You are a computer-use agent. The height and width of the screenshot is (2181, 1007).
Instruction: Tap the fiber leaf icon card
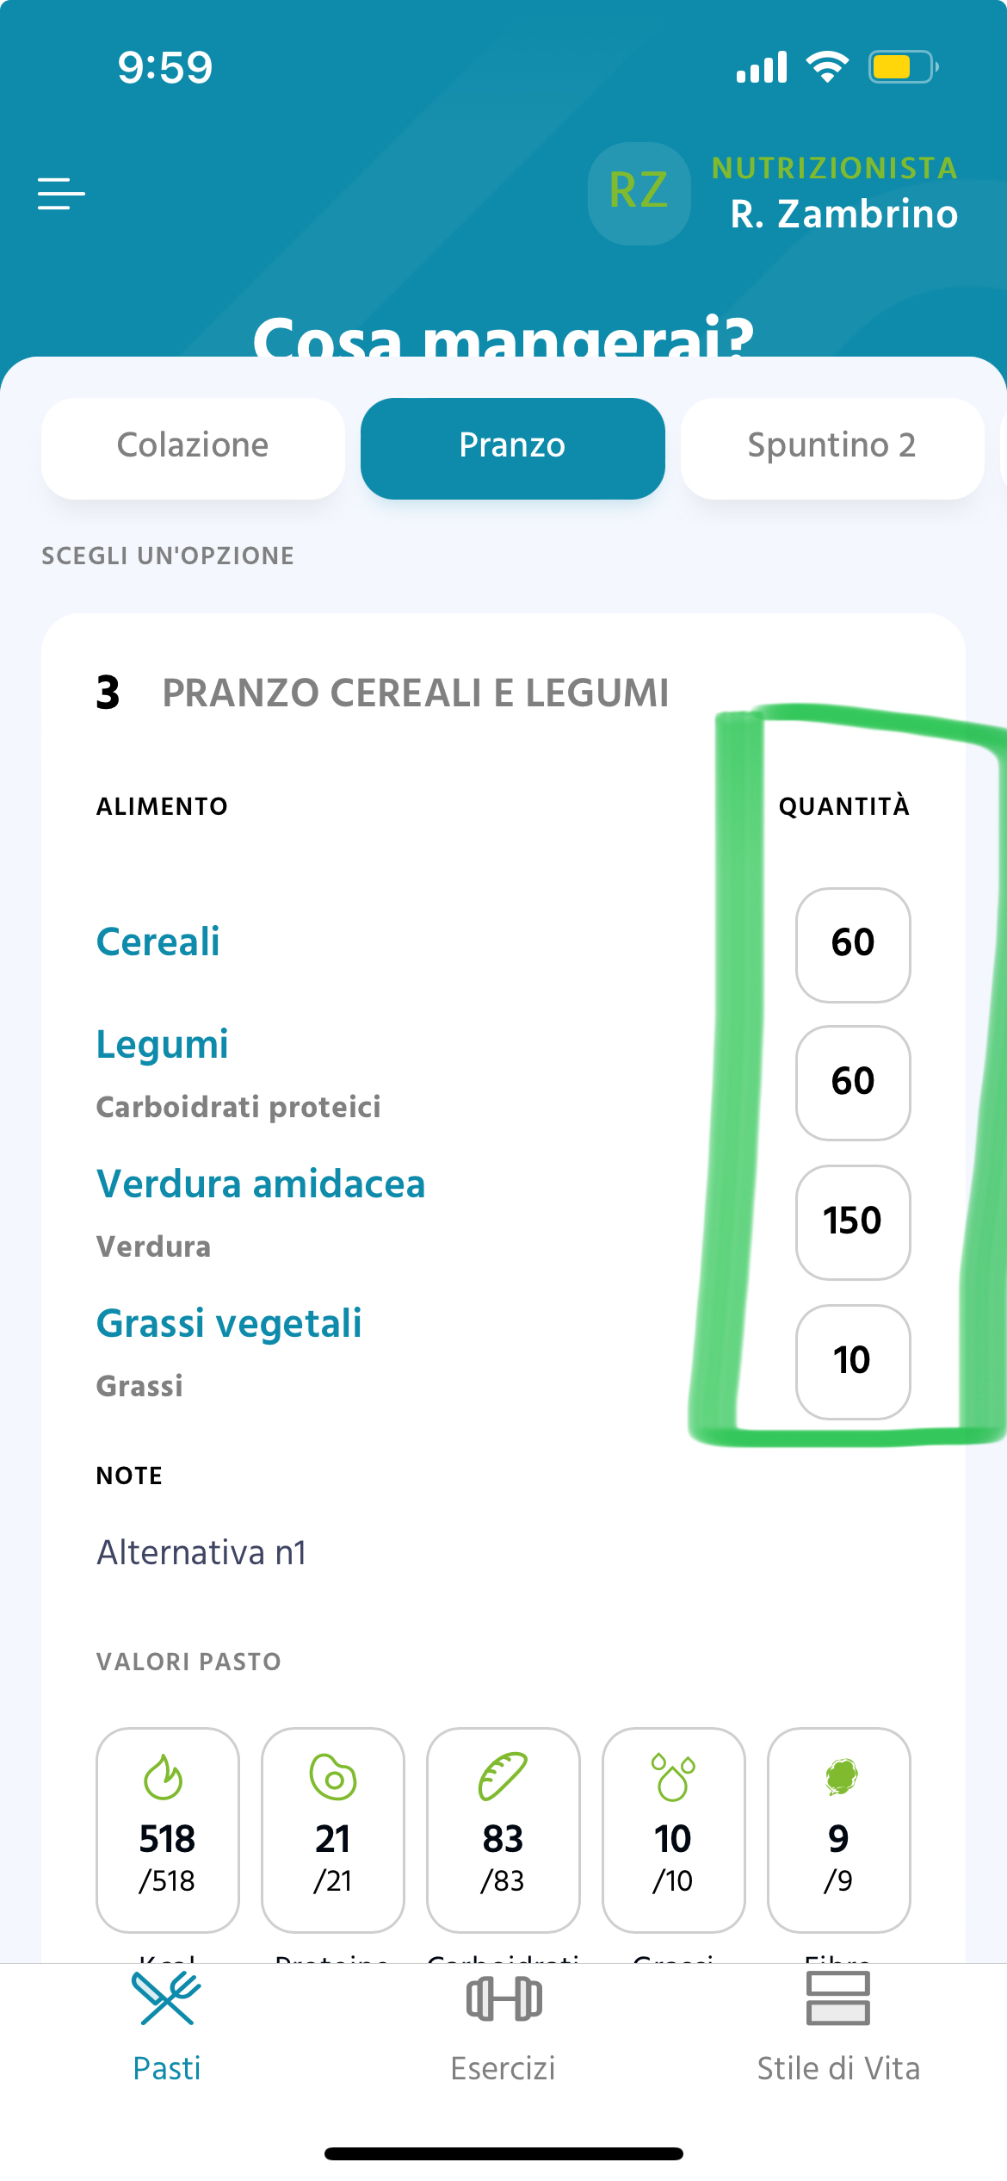point(838,1830)
